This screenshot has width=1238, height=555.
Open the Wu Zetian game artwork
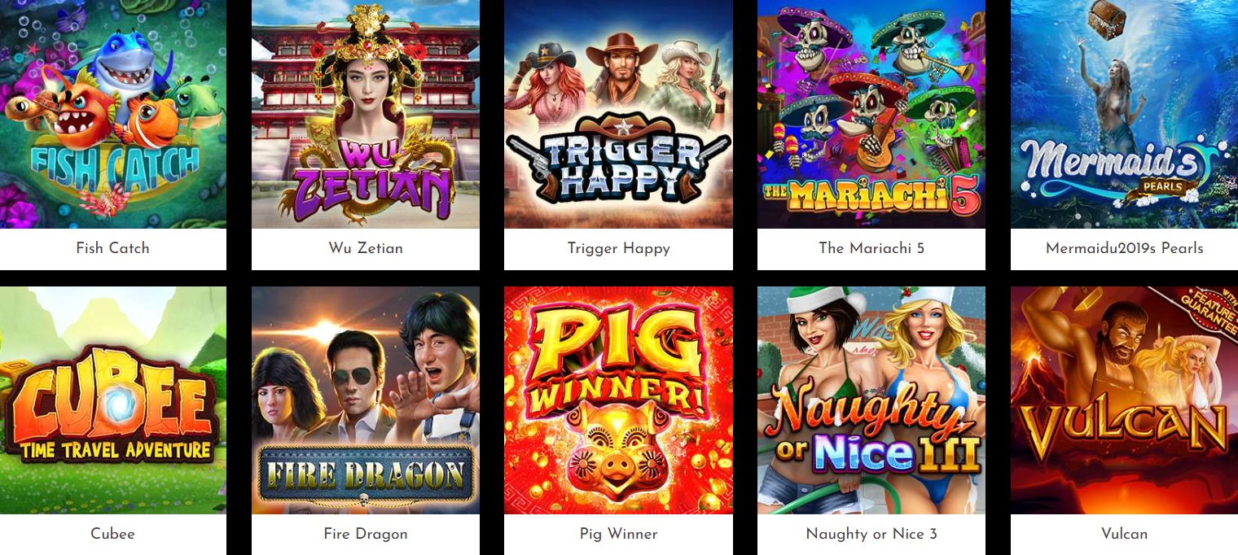(366, 114)
